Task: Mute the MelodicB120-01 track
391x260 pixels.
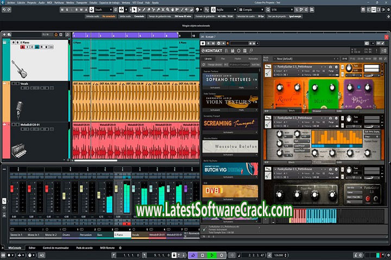Action: pyautogui.click(x=14, y=125)
